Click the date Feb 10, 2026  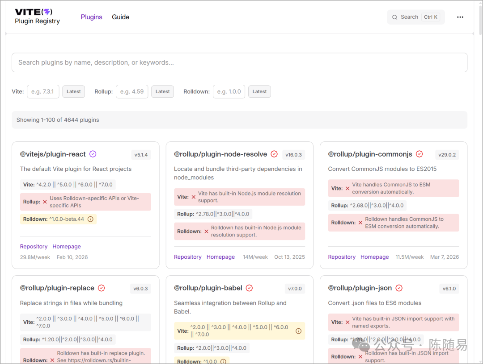pos(72,257)
